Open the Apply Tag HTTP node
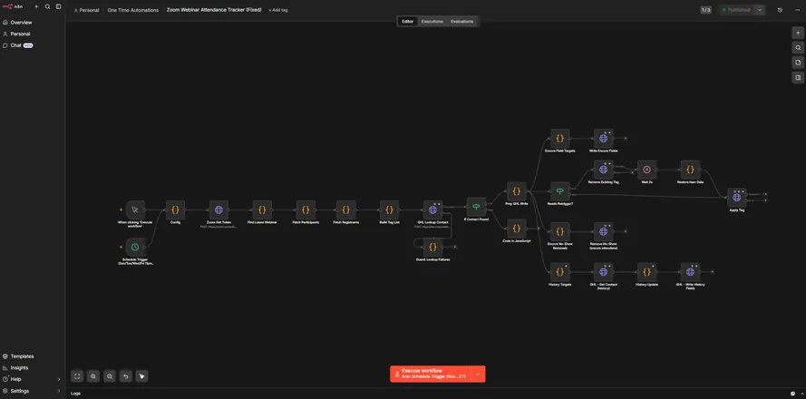Viewport: 806px width, 399px height. click(x=736, y=198)
